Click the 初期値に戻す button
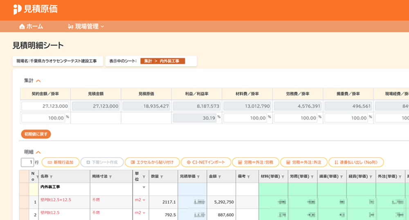This screenshot has width=409, height=220. click(36, 134)
